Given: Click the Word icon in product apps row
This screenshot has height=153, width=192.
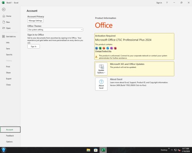Looking at the screenshot, I should [x=96, y=48].
